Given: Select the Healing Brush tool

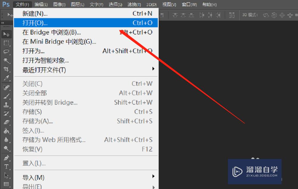Looking at the screenshot, I should [6, 88].
